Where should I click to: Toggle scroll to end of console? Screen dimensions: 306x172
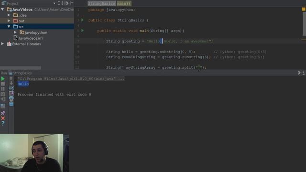(11, 93)
